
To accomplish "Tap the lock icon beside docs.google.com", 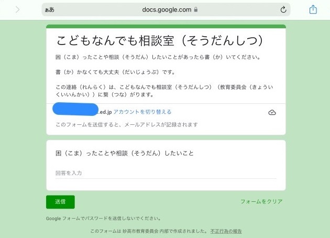I will [196, 9].
